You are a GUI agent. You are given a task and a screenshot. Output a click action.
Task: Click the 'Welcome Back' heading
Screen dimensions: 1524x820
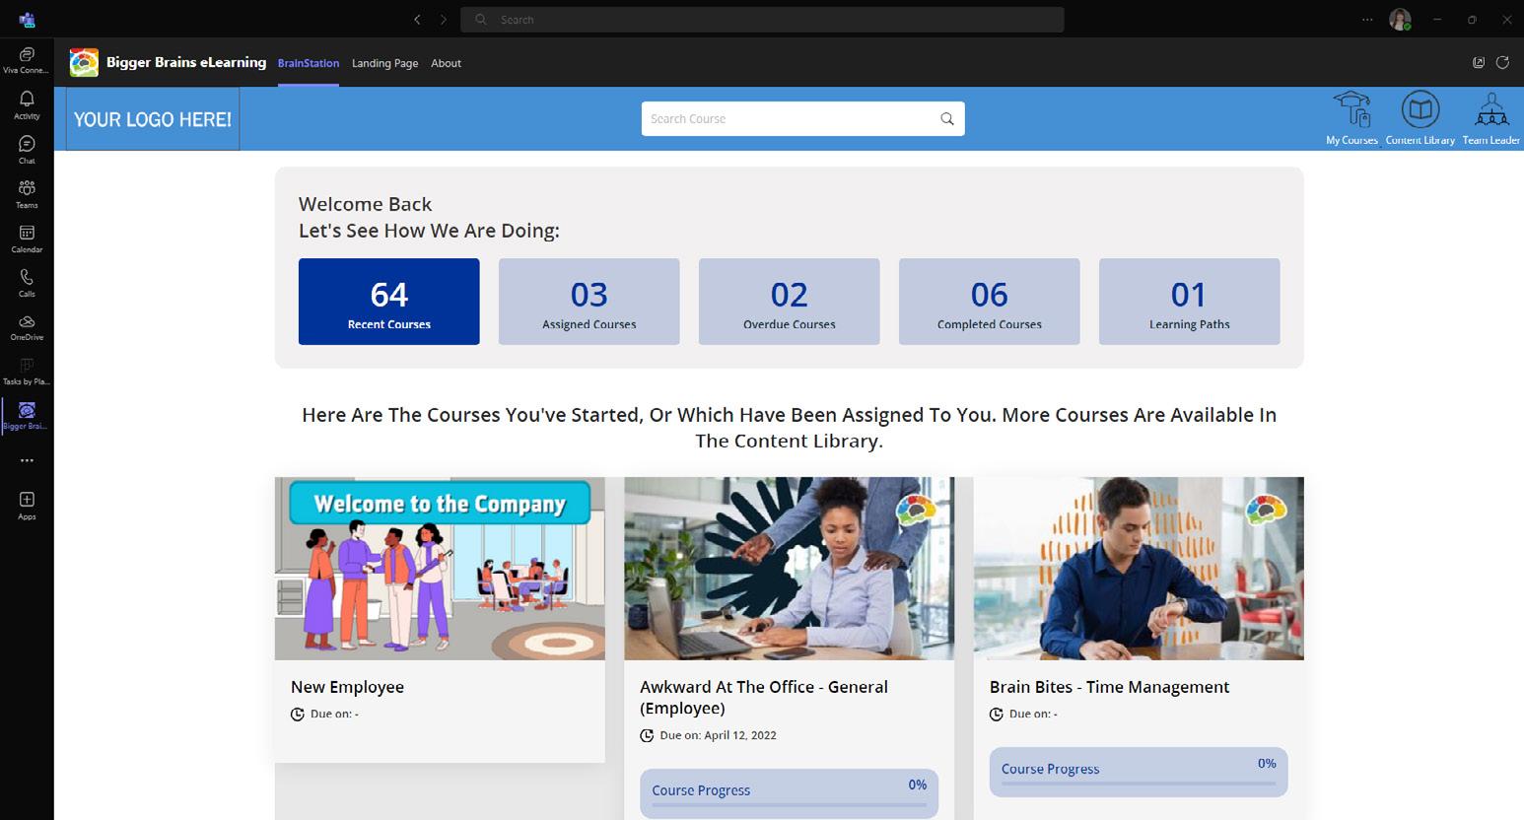pyautogui.click(x=365, y=204)
